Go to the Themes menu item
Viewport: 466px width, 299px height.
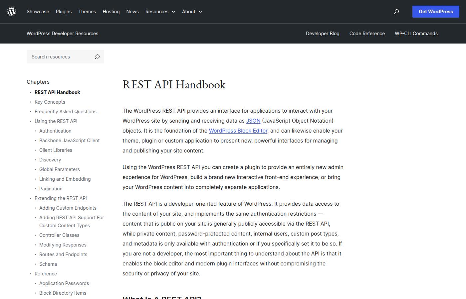pos(87,12)
